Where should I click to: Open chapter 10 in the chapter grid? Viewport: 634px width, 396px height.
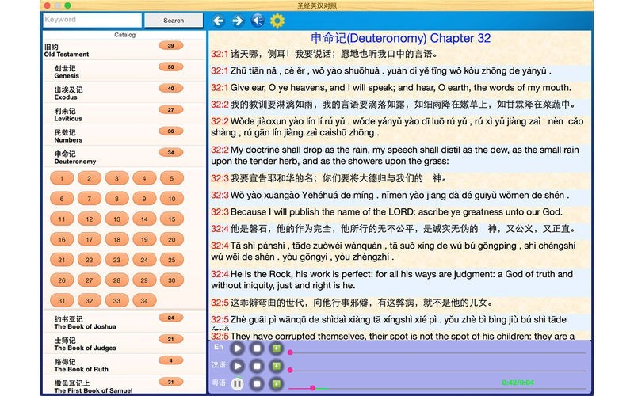(x=170, y=198)
